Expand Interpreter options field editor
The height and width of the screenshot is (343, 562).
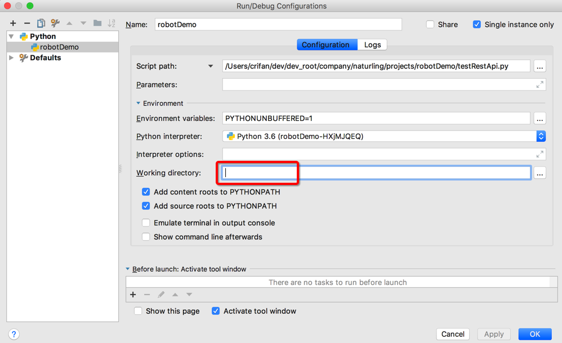click(x=539, y=154)
